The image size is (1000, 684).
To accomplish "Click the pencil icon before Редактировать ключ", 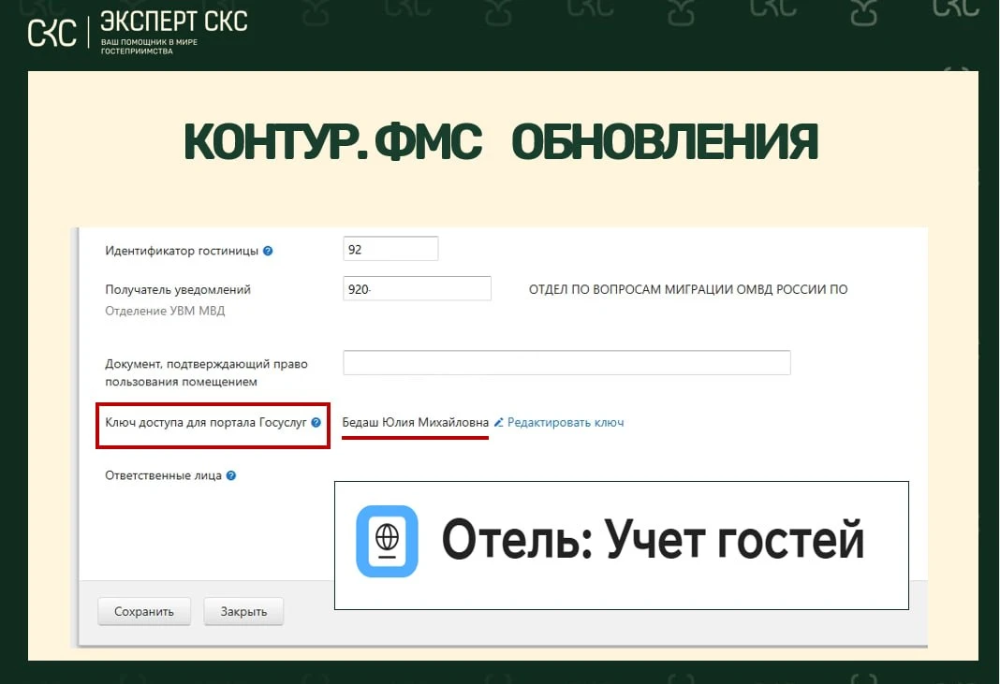I will 499,422.
